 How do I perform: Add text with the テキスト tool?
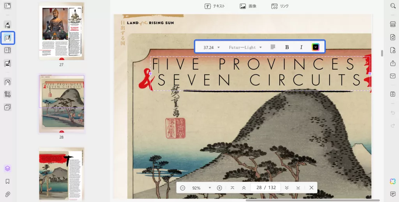tap(215, 6)
